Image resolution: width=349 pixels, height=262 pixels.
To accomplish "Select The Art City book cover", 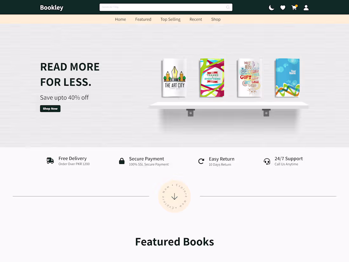I will point(174,78).
